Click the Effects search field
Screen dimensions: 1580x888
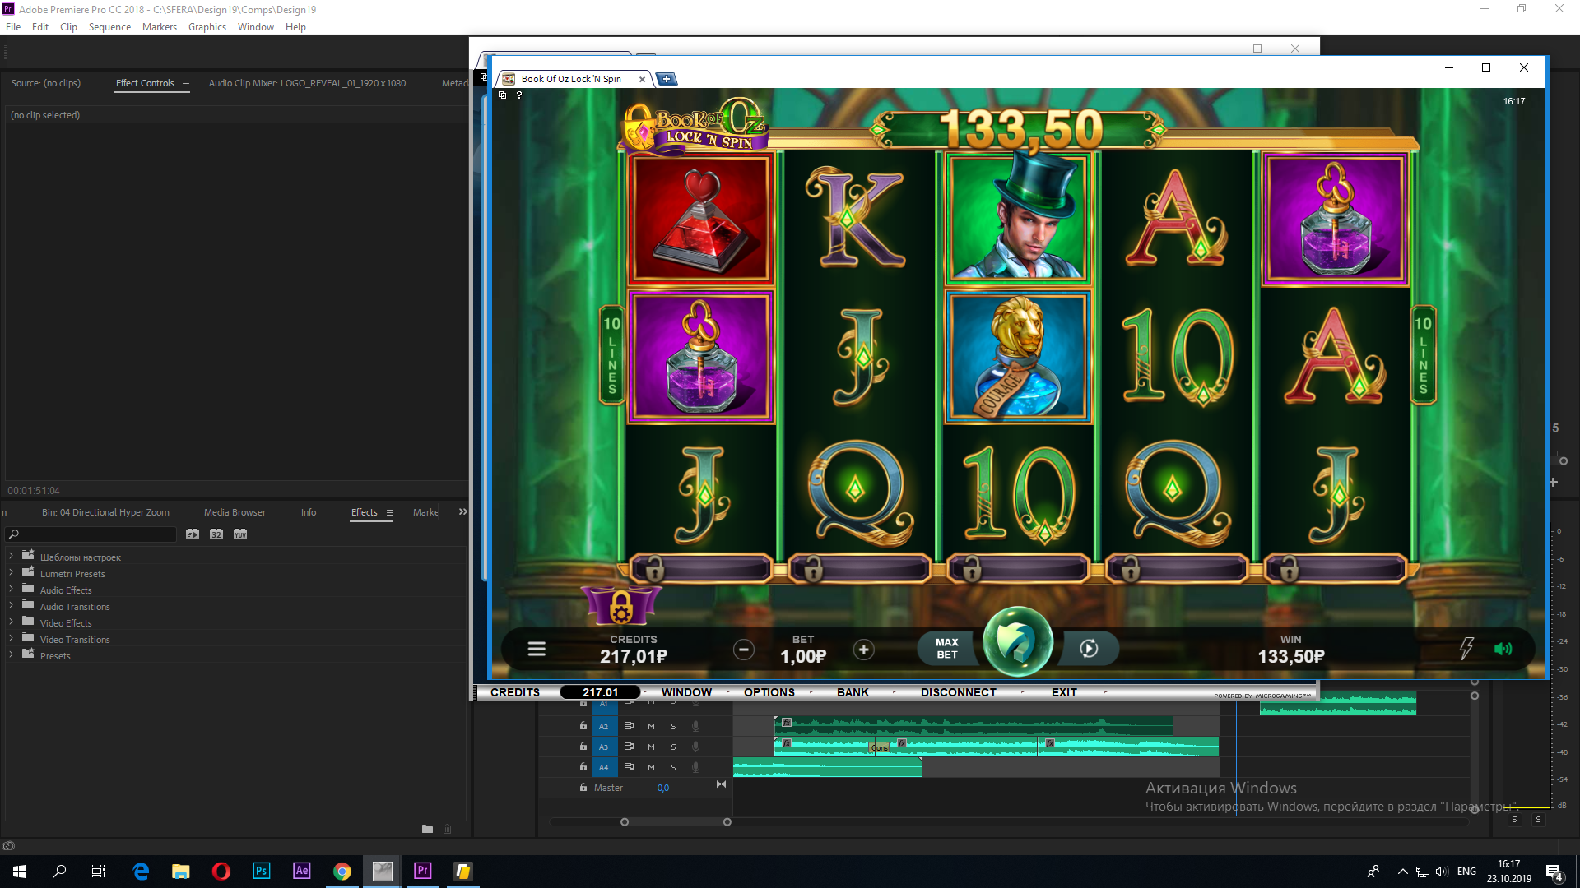(x=91, y=534)
